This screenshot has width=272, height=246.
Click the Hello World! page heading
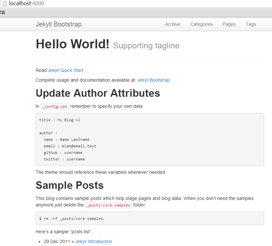click(x=72, y=44)
